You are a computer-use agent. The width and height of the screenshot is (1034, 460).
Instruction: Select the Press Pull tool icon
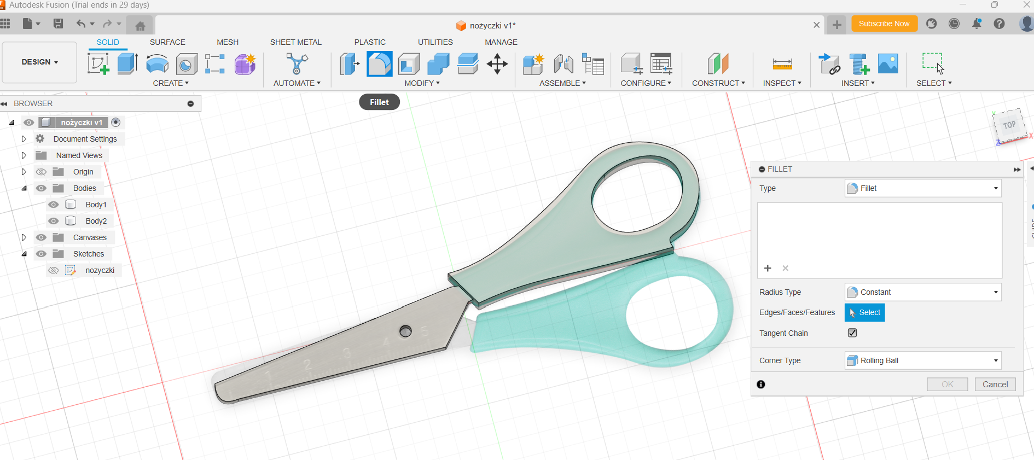coord(349,64)
